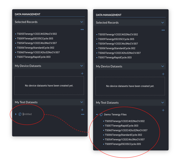Add test dataset with plus icon, right panel
The width and height of the screenshot is (180, 162).
point(163,110)
